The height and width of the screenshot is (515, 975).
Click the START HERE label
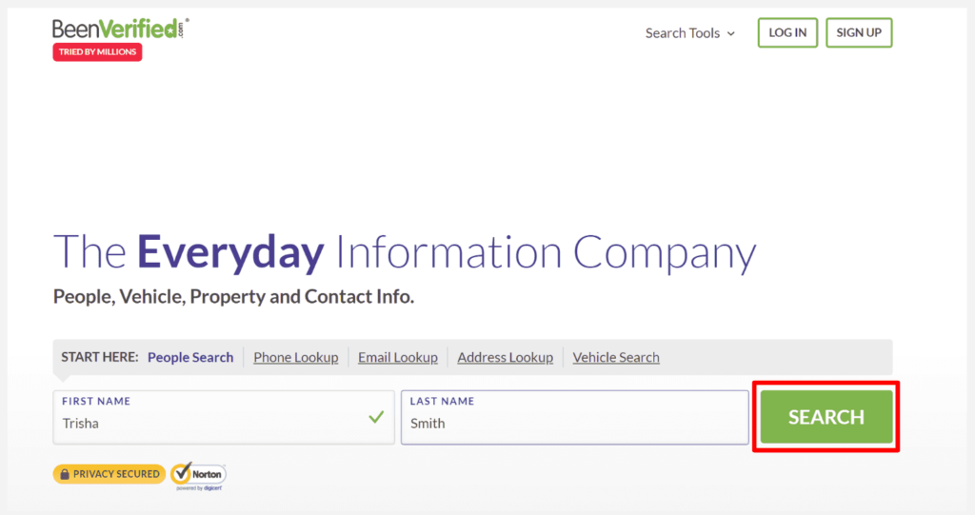[99, 357]
